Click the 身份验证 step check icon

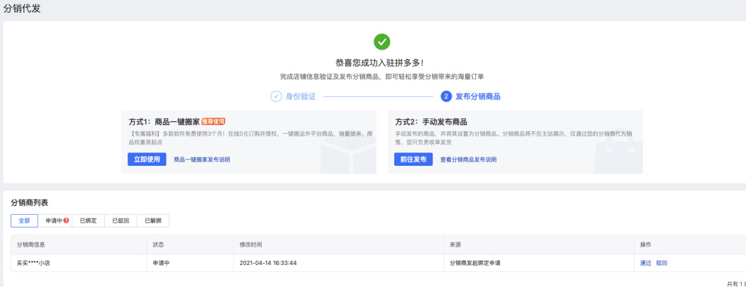coord(276,96)
